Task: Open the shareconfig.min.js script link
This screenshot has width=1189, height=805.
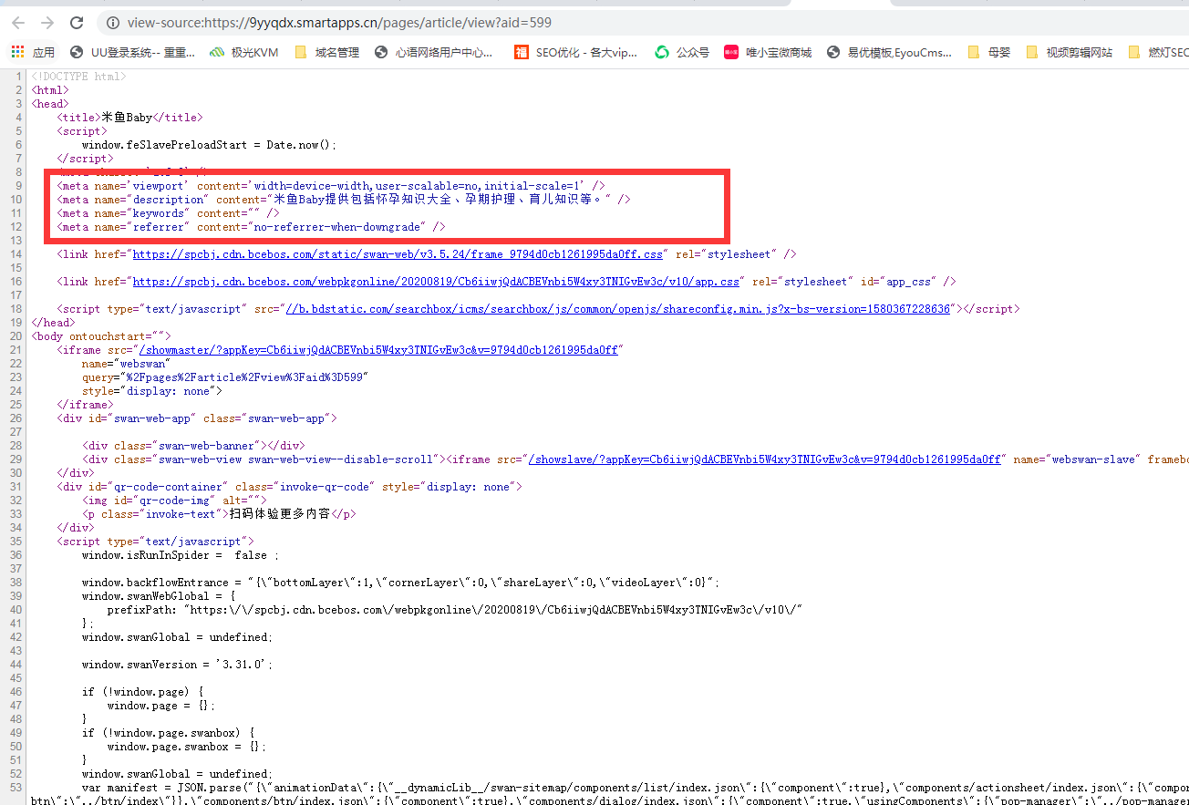Action: [x=618, y=309]
